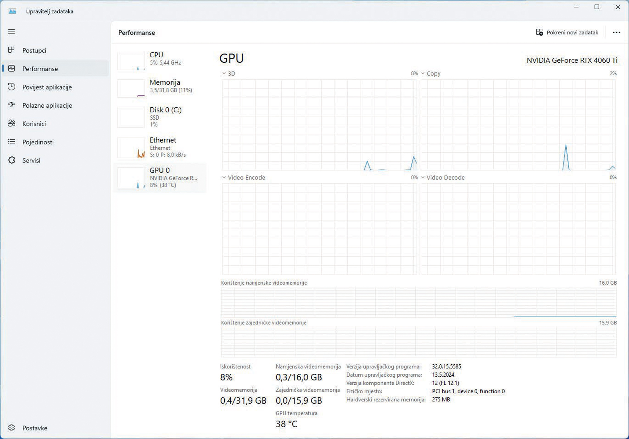Click the 275 MB reserved memory value
629x439 pixels.
(441, 399)
